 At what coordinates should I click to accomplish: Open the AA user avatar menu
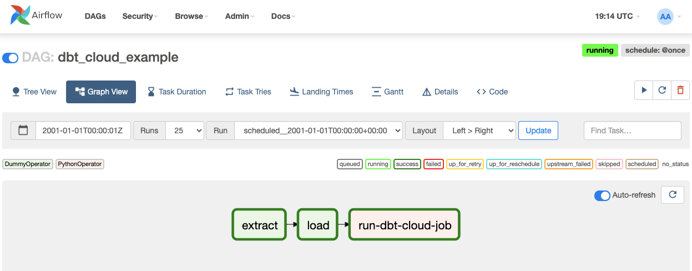(x=665, y=17)
